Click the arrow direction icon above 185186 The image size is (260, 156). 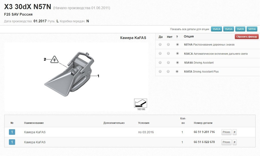141,103
